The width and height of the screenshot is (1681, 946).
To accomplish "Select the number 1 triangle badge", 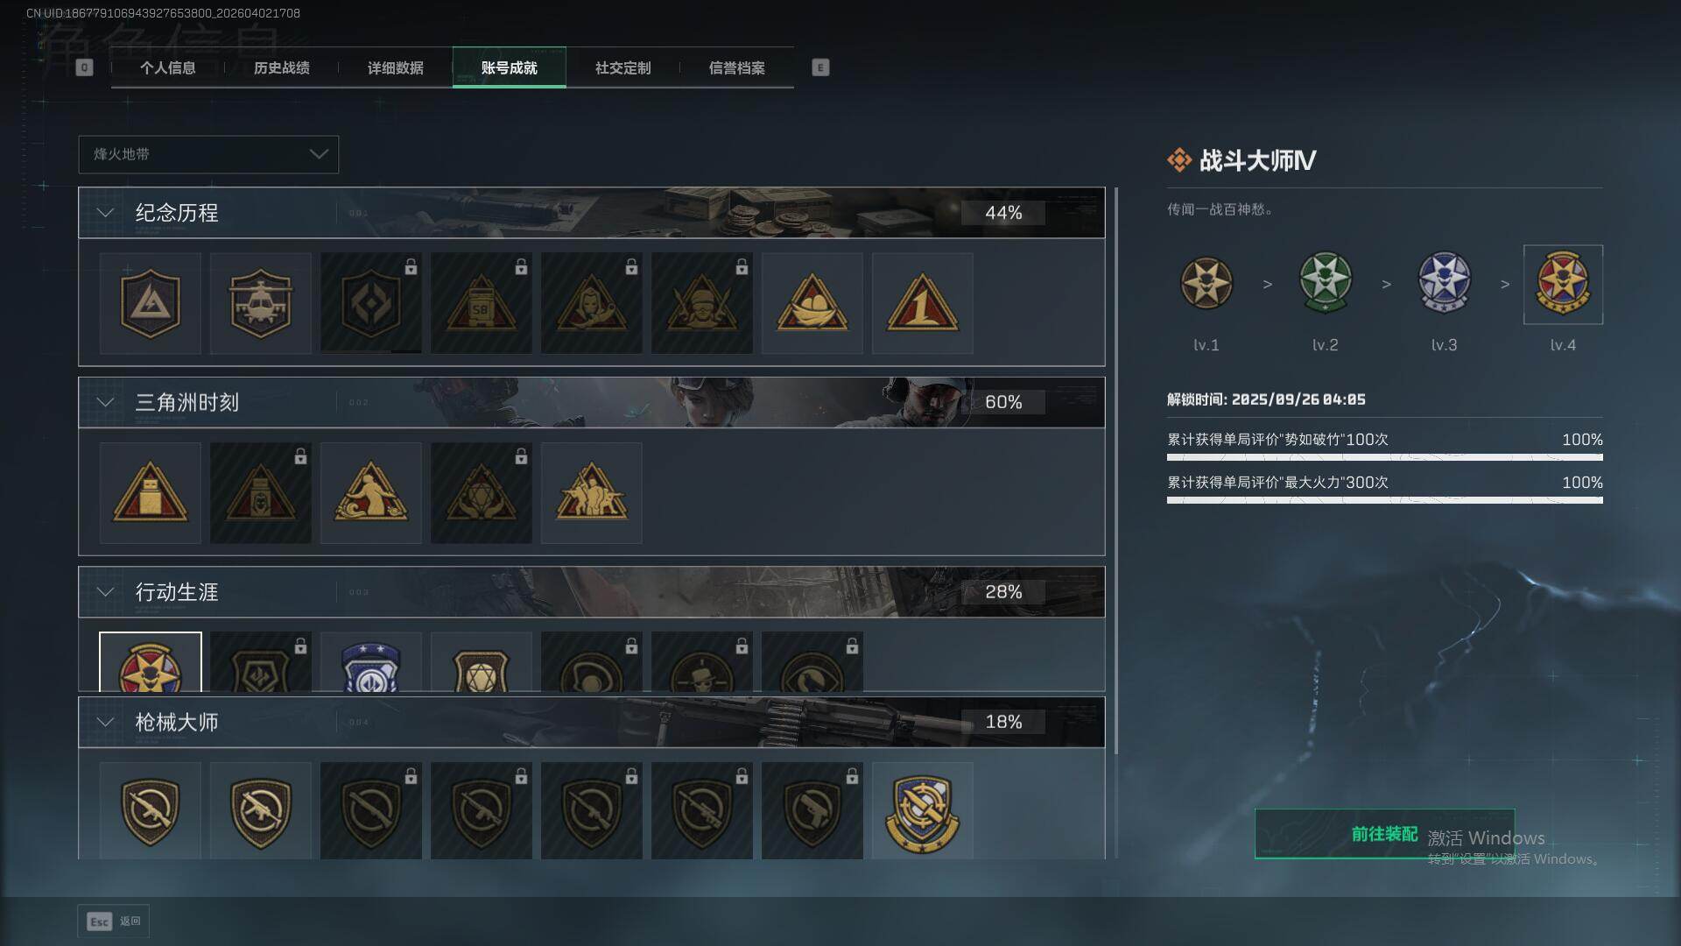I will (x=922, y=303).
